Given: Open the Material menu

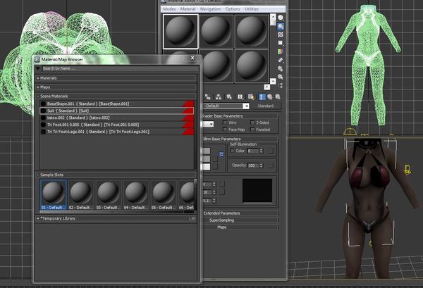Looking at the screenshot, I should coord(188,9).
